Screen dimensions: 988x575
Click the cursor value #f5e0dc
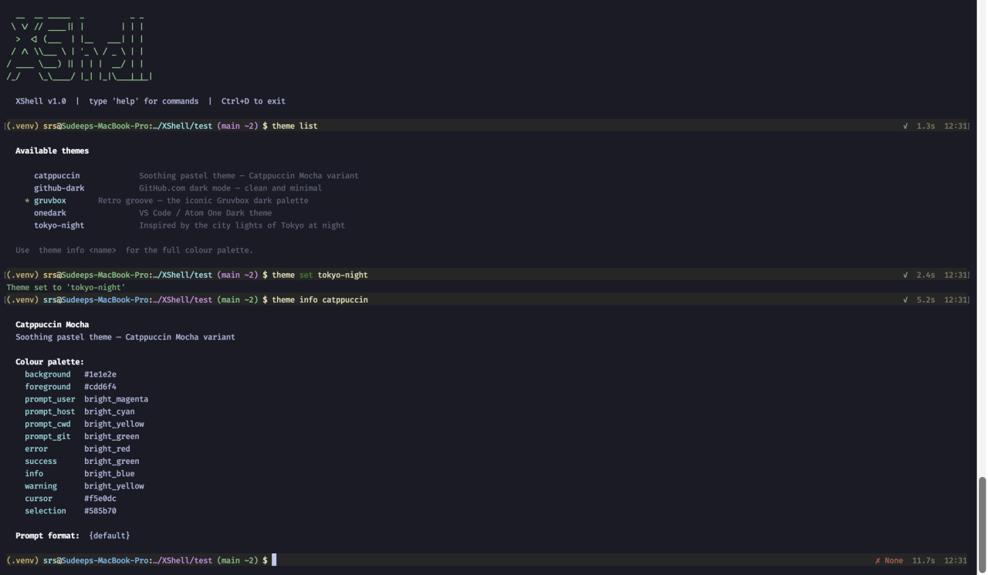tap(100, 499)
